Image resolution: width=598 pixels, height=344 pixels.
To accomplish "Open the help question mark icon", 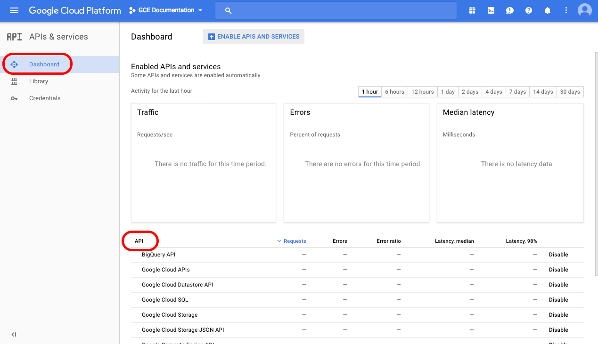I will pos(529,10).
